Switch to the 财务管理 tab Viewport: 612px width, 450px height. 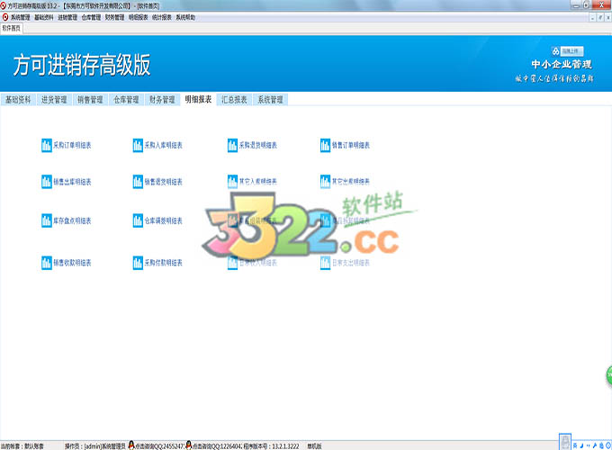pyautogui.click(x=162, y=100)
